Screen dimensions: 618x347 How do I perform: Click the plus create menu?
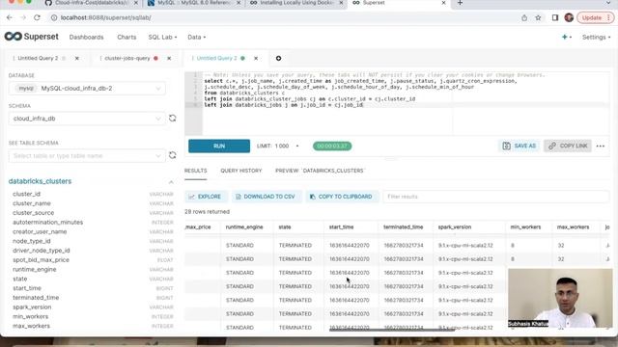pyautogui.click(x=567, y=37)
